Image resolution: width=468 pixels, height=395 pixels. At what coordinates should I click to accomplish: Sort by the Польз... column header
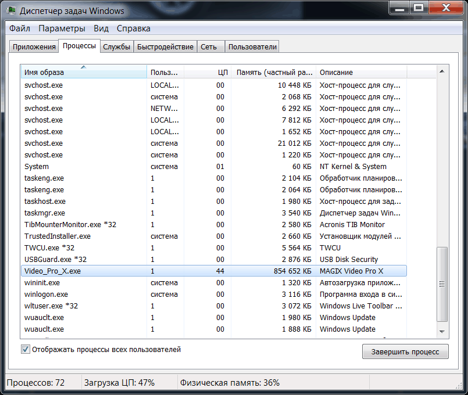165,72
